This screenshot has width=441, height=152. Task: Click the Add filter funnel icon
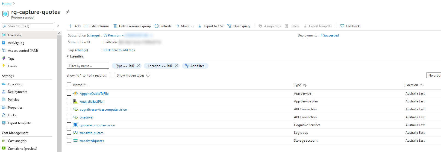pyautogui.click(x=187, y=66)
